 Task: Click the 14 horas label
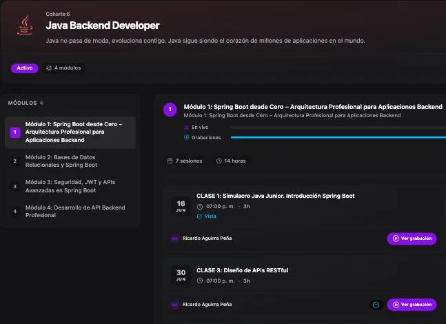(234, 161)
